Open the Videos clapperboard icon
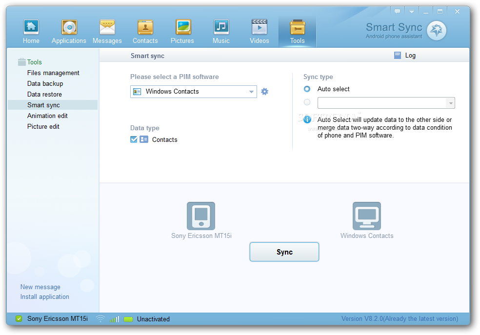Screen dimensions: 480x335 pos(260,27)
